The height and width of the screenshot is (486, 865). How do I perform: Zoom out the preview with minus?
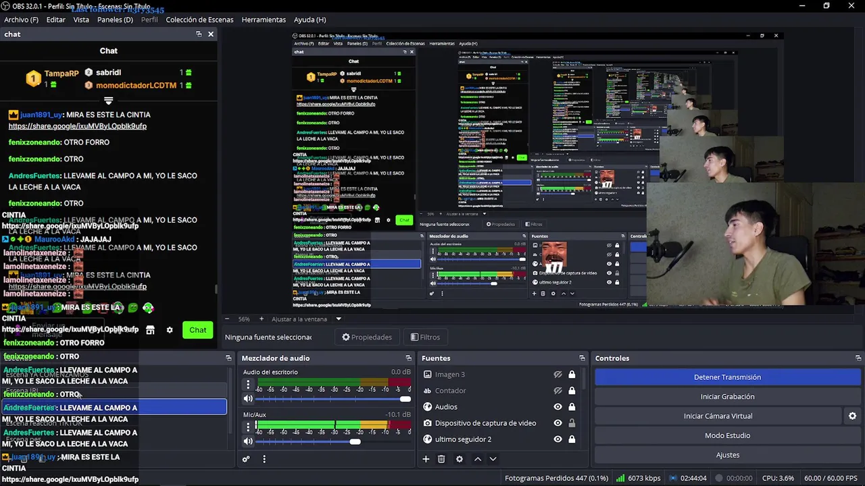[x=227, y=319]
